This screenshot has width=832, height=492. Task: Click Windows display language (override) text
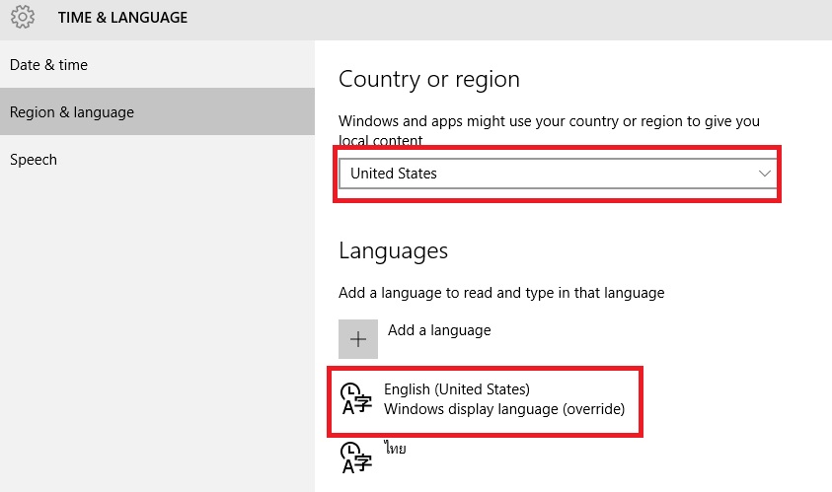[x=504, y=409]
